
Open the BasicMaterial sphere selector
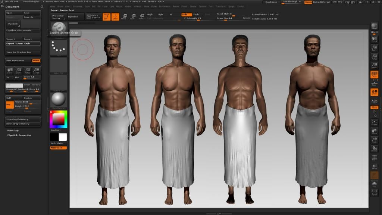[x=59, y=100]
